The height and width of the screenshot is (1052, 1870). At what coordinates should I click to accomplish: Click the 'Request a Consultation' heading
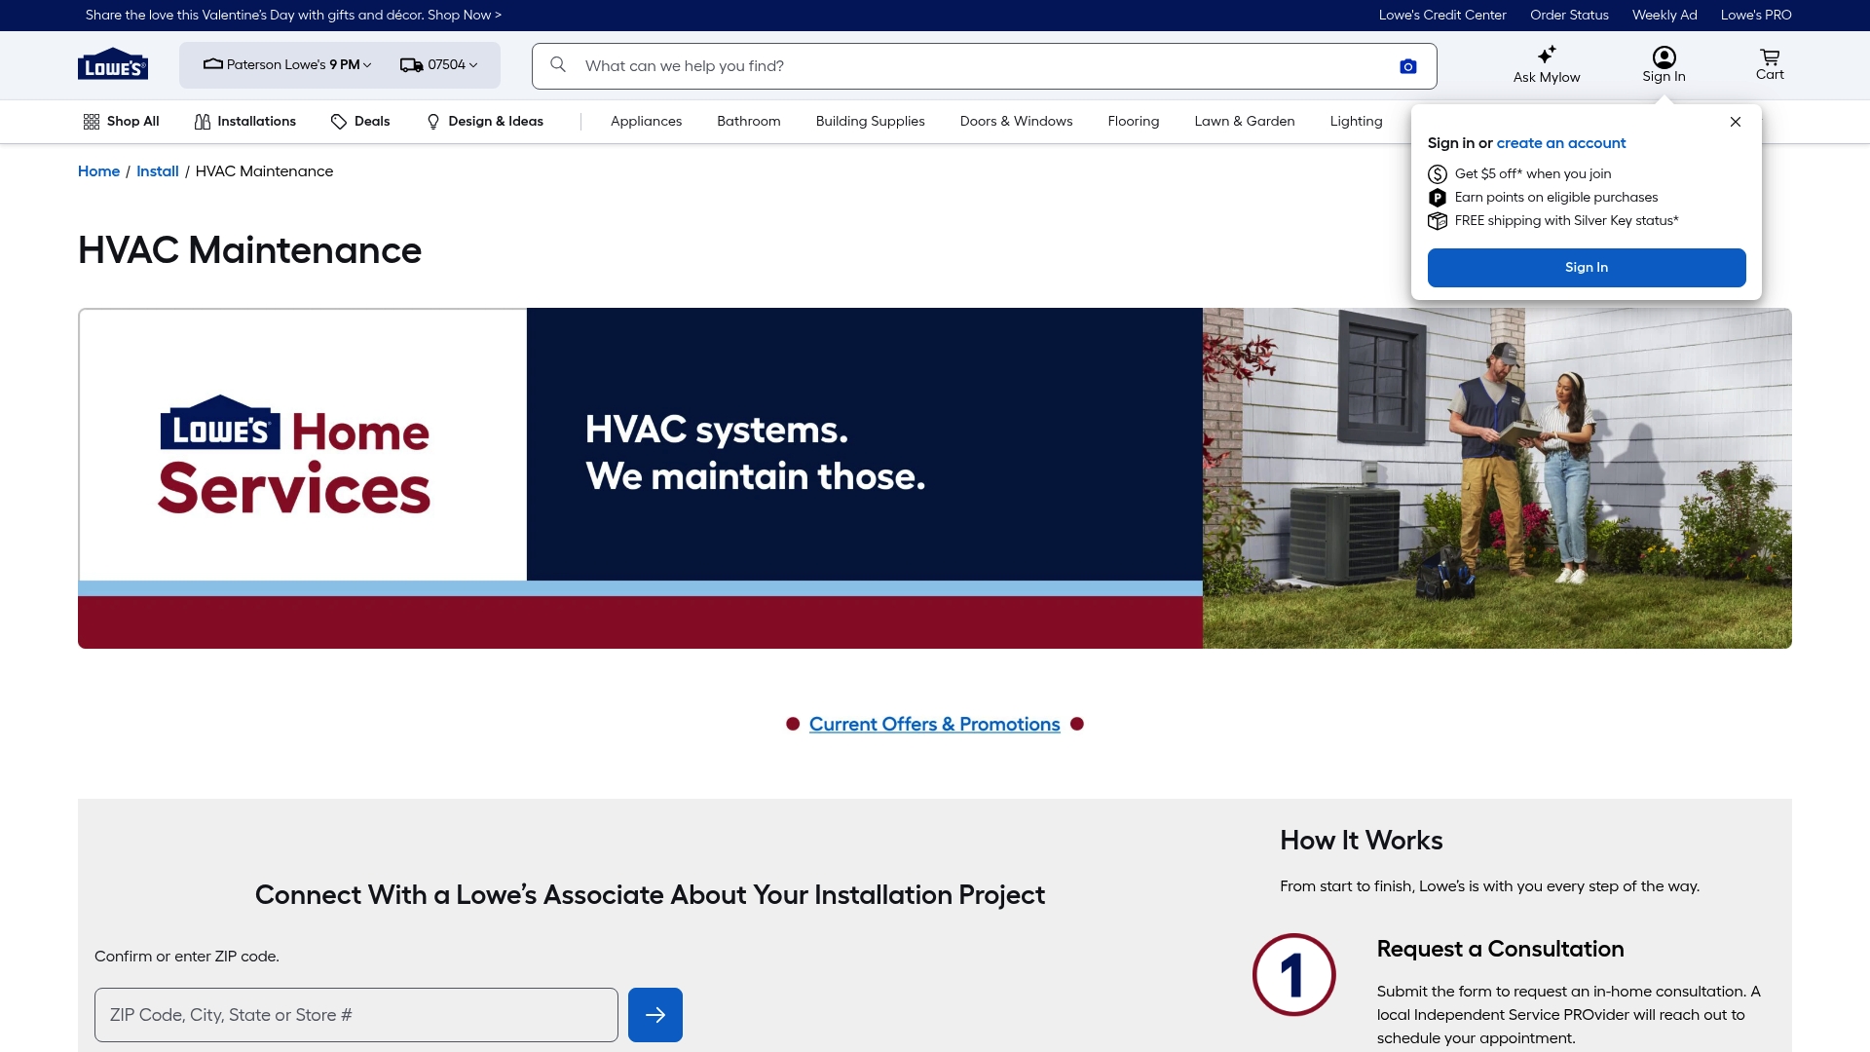click(1501, 950)
